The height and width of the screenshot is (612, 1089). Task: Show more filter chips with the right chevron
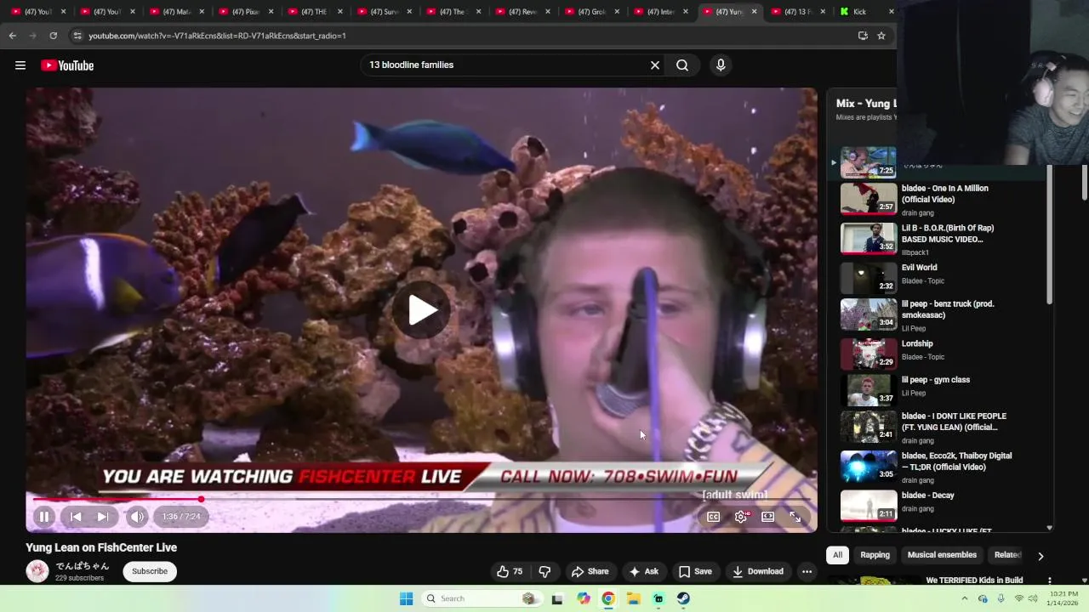tap(1040, 556)
